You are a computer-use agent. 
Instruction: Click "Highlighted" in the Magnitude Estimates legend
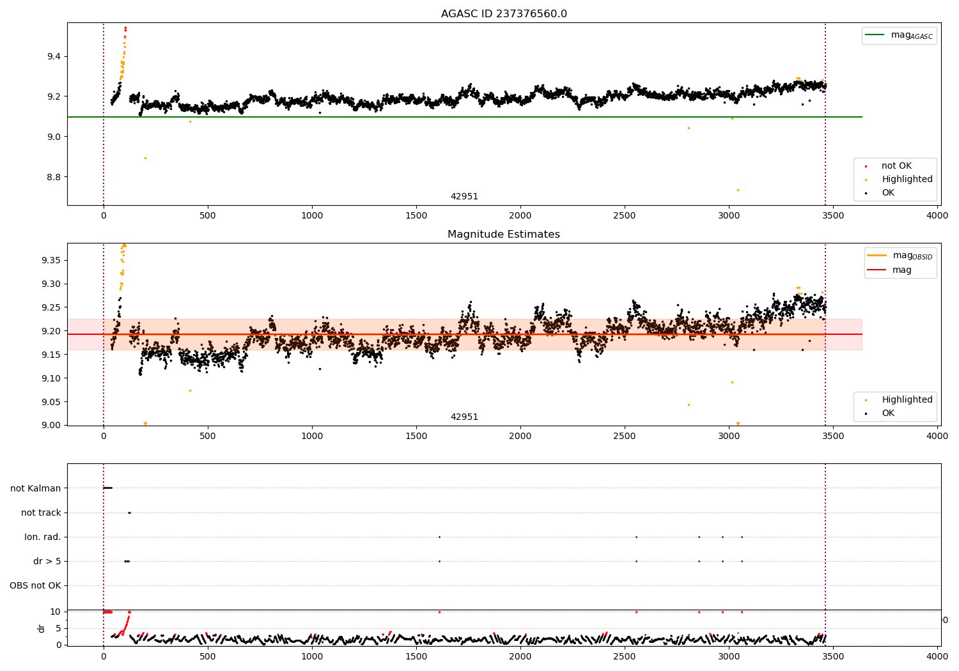coord(907,400)
